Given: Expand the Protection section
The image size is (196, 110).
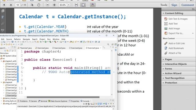Looking at the screenshot, I should [x=171, y=83].
